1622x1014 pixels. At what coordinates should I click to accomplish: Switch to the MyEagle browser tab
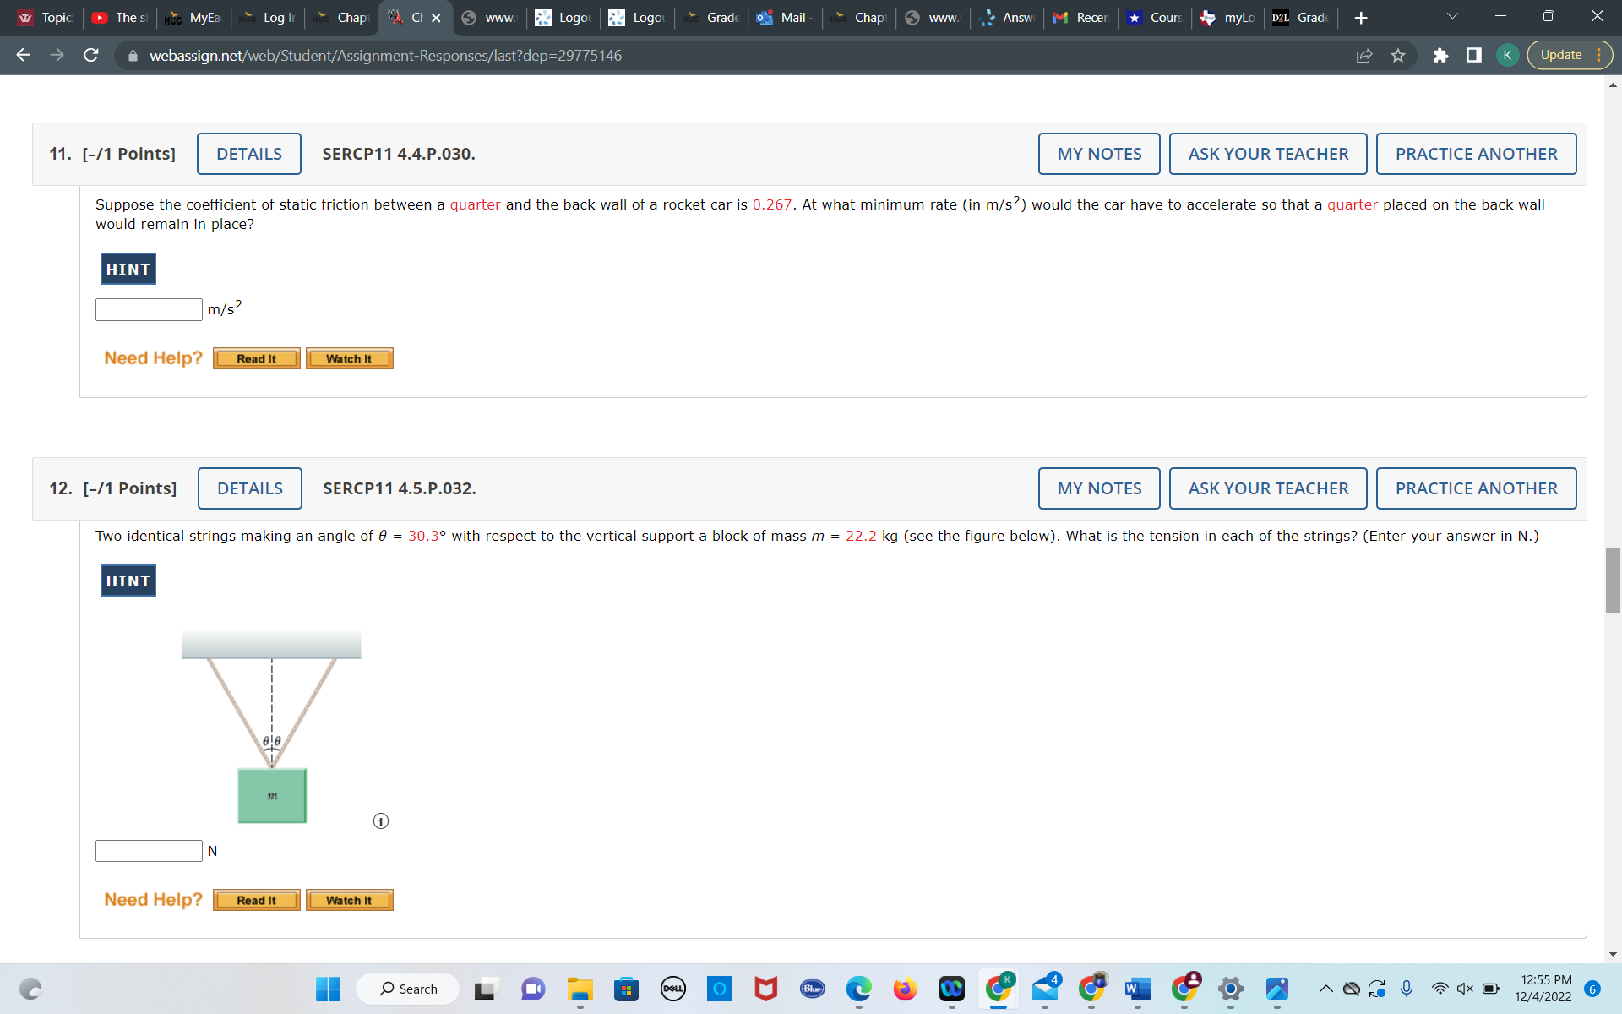coord(193,17)
